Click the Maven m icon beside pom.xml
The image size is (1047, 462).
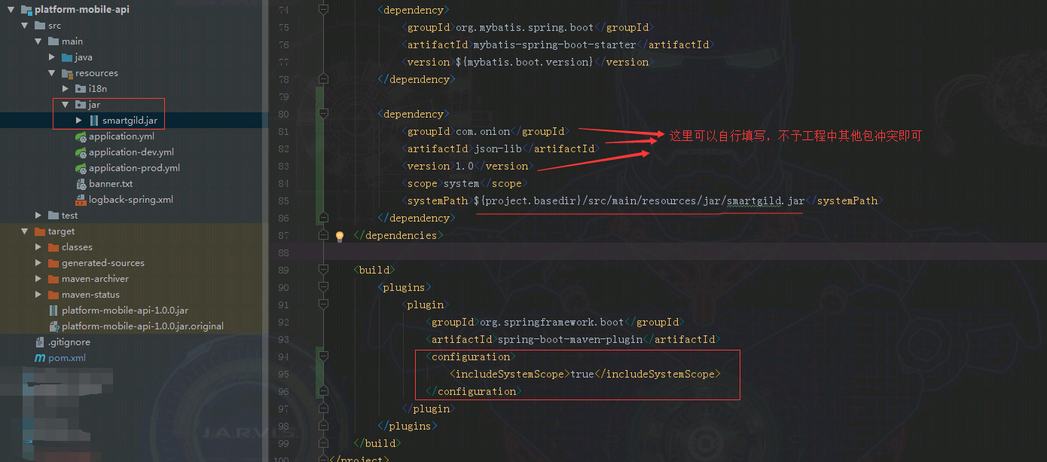41,358
